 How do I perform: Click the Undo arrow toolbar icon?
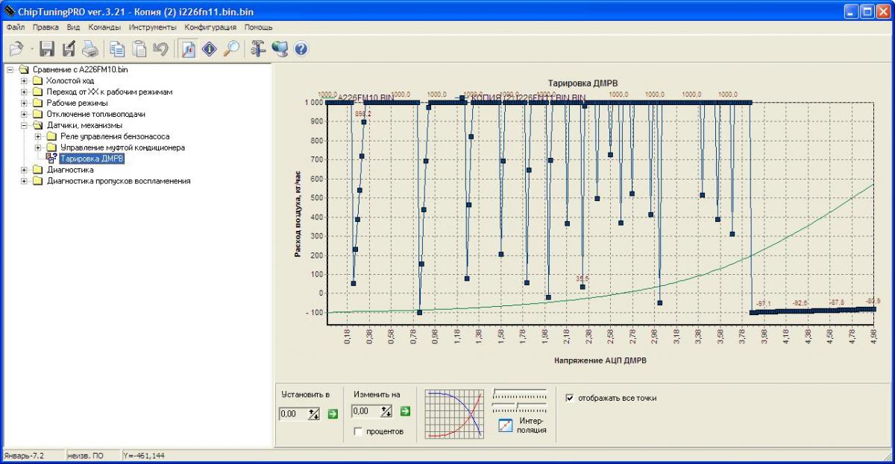click(160, 49)
